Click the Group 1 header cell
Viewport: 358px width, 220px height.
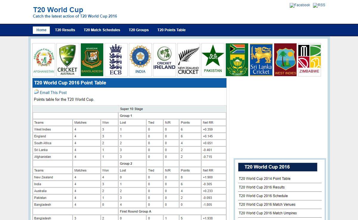pyautogui.click(x=172, y=116)
